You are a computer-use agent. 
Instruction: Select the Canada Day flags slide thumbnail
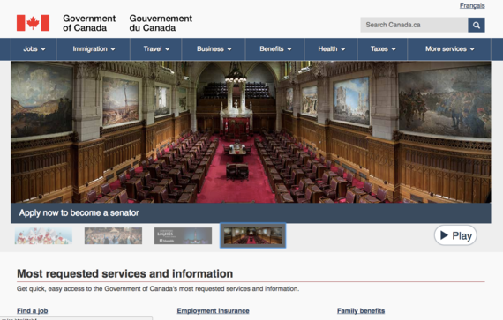(x=43, y=236)
